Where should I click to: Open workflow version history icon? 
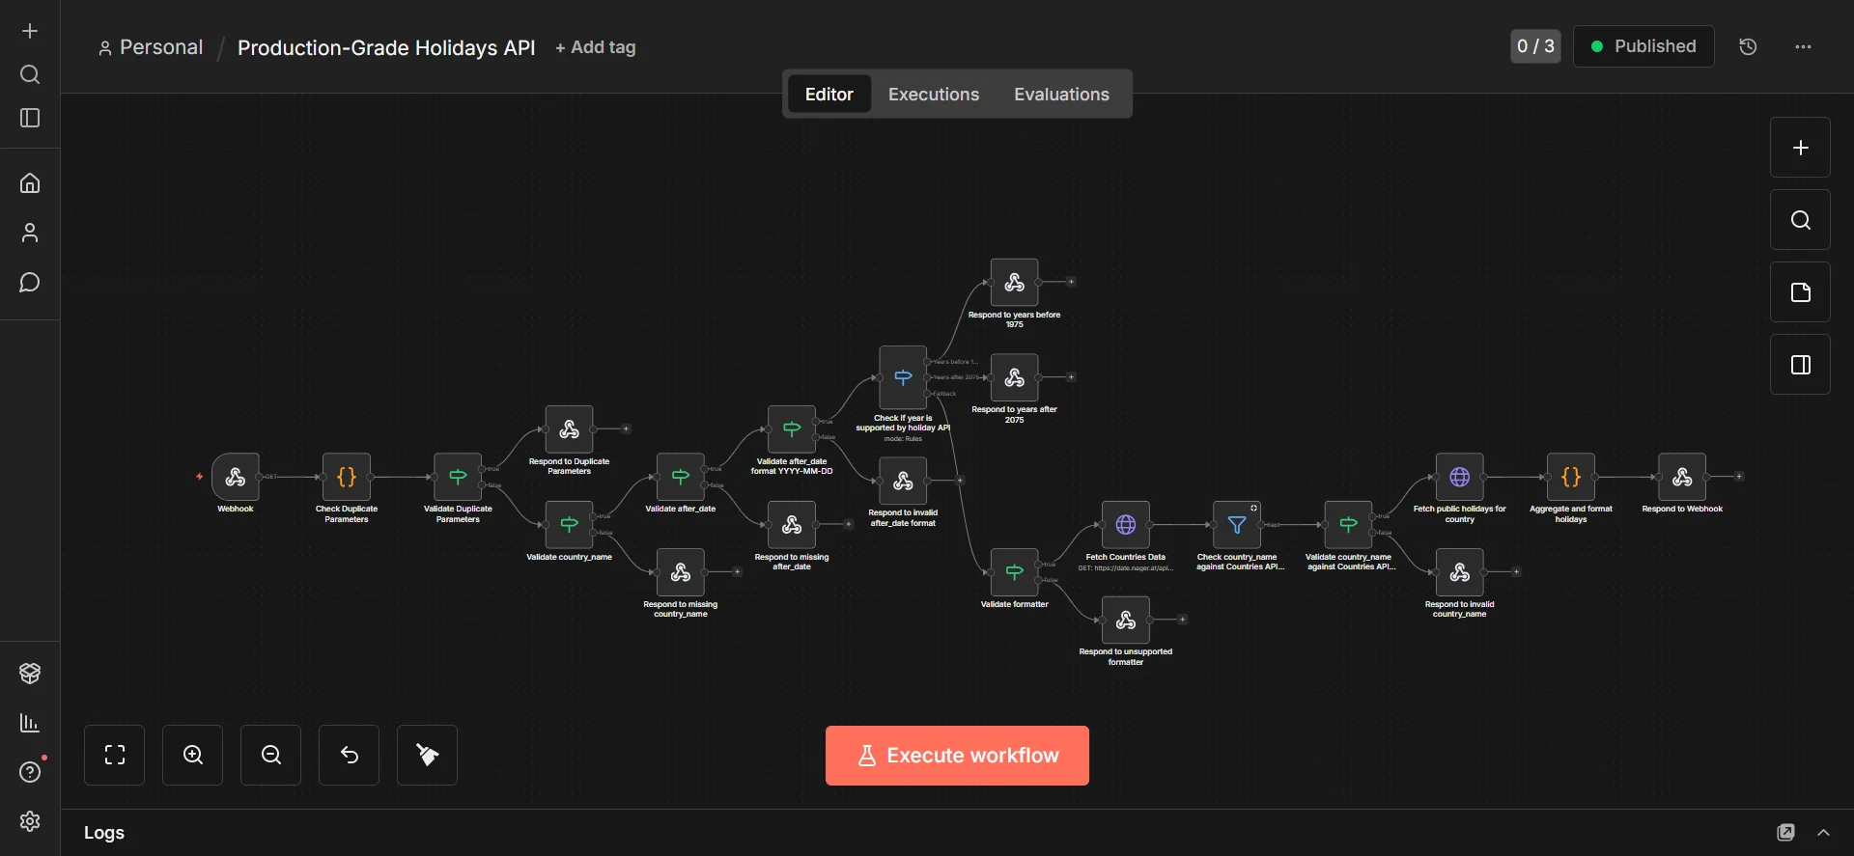1748,46
